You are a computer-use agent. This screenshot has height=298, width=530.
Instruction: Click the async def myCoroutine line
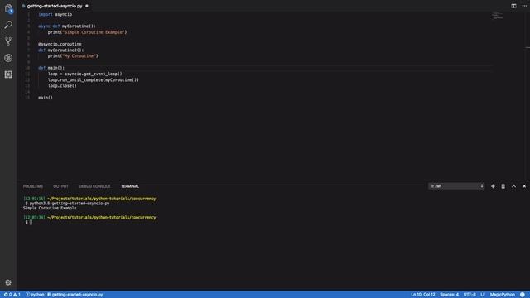[67, 26]
